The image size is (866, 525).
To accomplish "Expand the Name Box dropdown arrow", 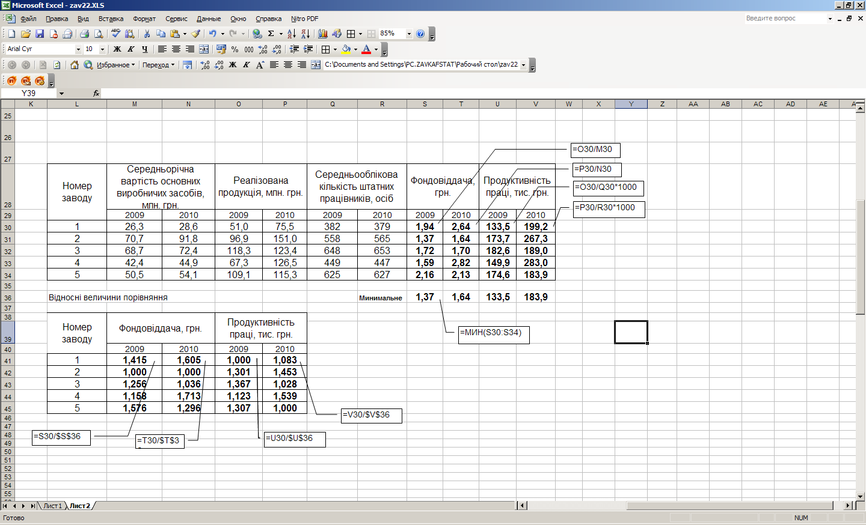I will coord(61,94).
